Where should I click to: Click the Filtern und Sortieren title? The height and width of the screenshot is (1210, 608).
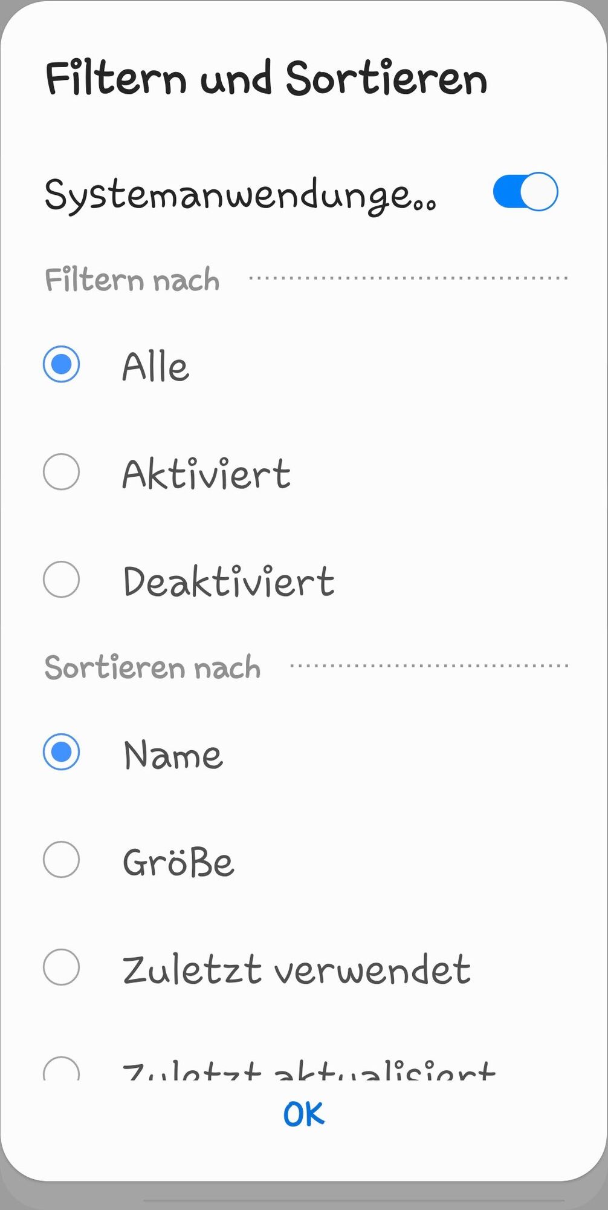click(266, 78)
